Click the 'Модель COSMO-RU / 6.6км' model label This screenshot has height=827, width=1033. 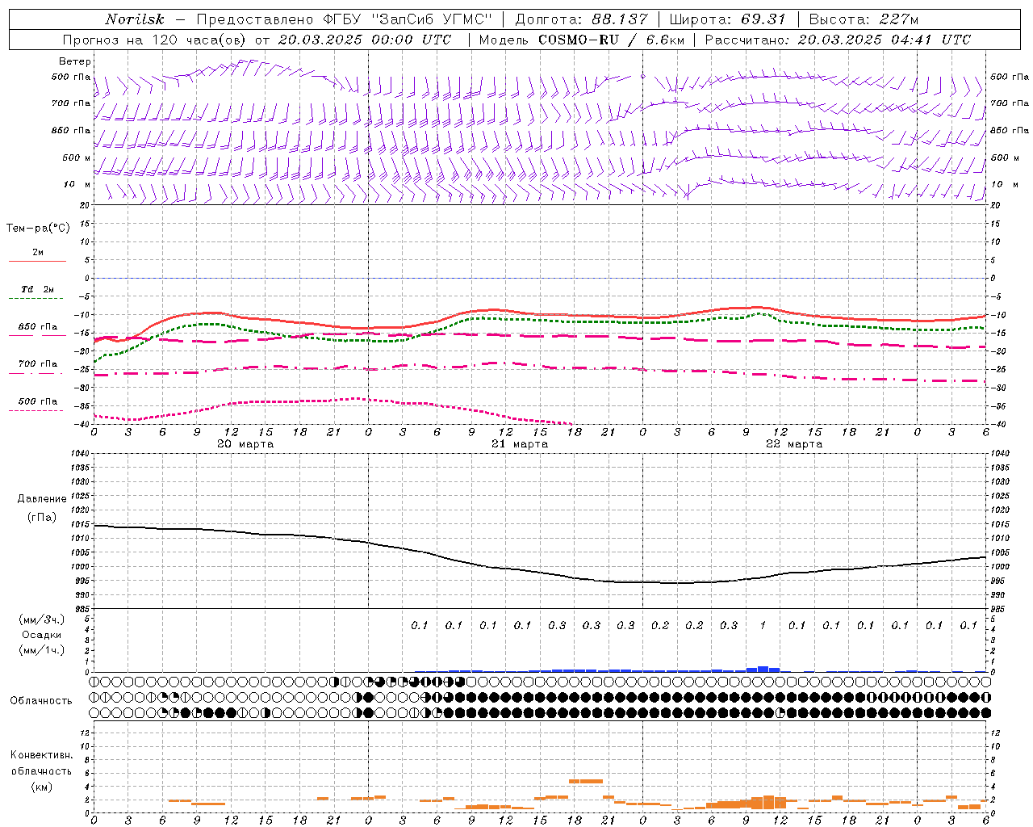581,40
